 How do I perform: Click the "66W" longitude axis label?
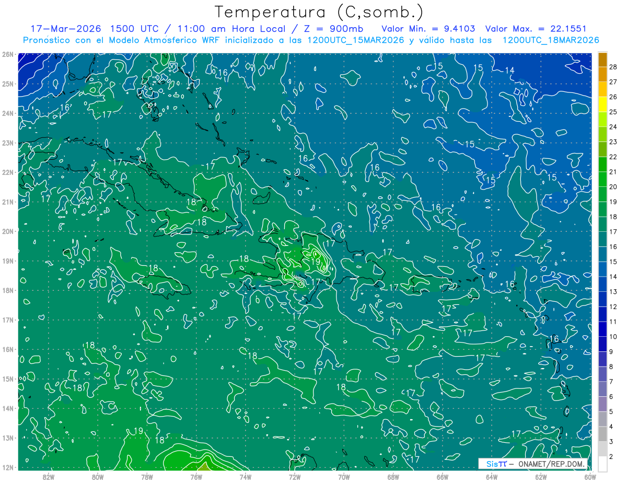point(442,476)
